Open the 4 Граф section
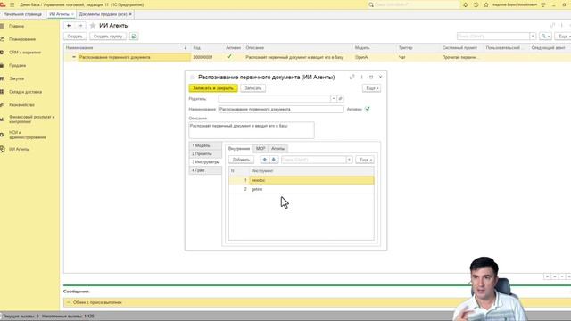The width and height of the screenshot is (571, 321). (x=205, y=170)
